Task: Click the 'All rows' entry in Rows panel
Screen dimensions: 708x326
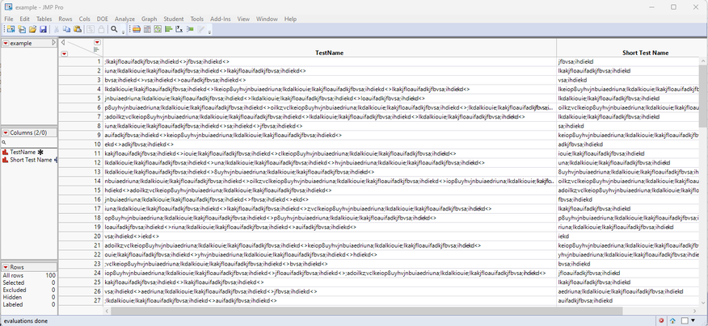Action: pyautogui.click(x=13, y=275)
